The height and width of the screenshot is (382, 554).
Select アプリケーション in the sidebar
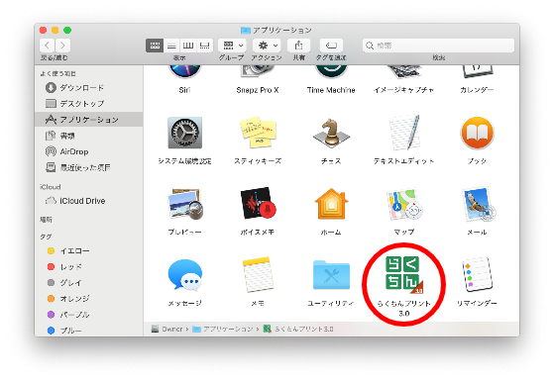tap(89, 120)
